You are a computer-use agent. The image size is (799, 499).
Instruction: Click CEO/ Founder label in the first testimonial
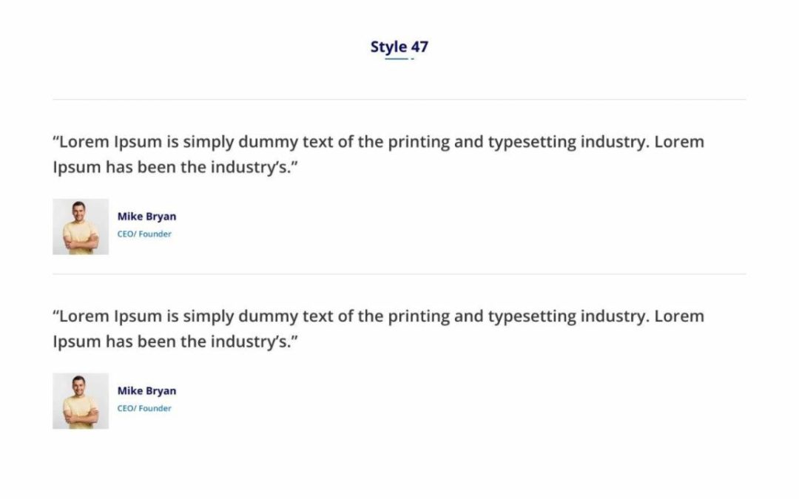pos(144,234)
